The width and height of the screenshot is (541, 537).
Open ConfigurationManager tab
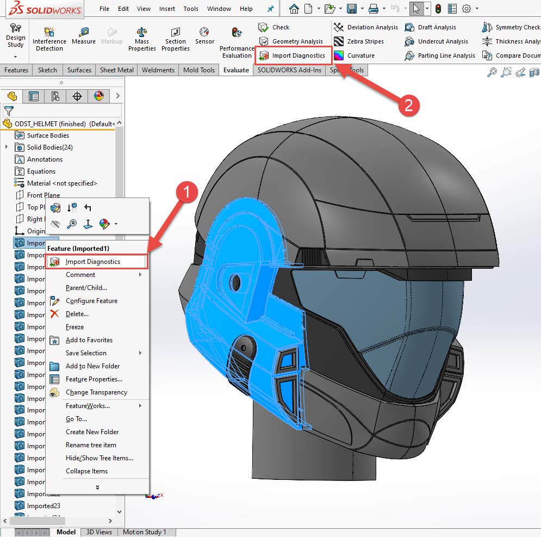55,96
